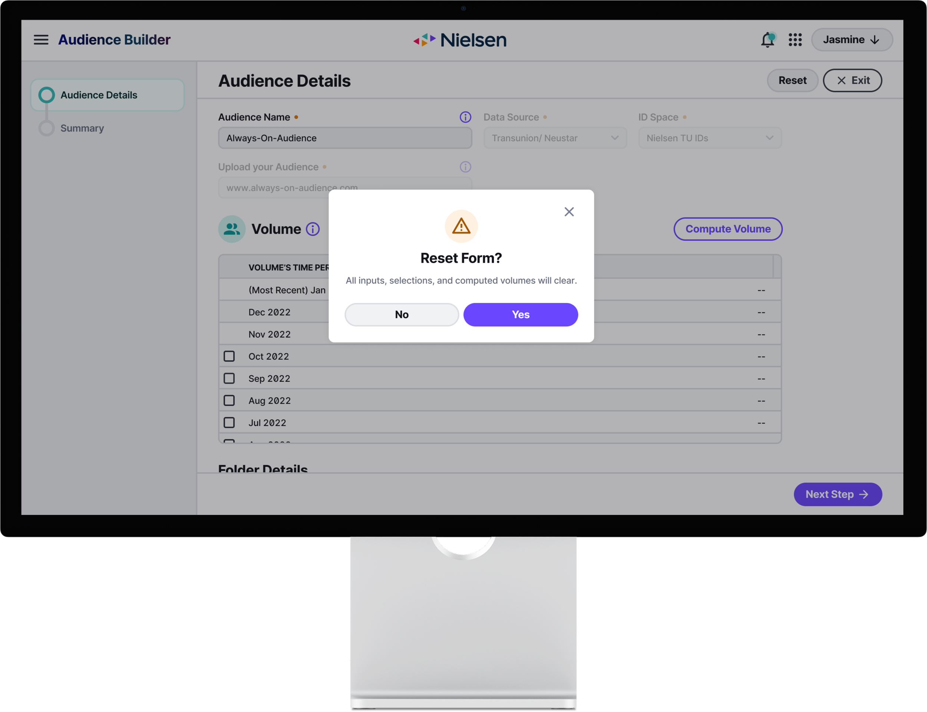Select the Audience Details step
This screenshot has width=927, height=712.
(98, 95)
